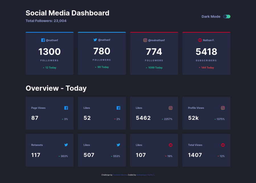Open the Frontend Mentor link in footer
Viewport: 256px width, 183px height.
(119, 175)
